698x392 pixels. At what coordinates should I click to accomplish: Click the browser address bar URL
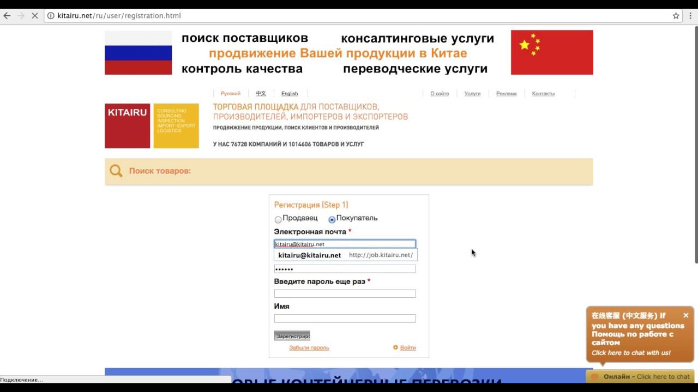pyautogui.click(x=119, y=16)
